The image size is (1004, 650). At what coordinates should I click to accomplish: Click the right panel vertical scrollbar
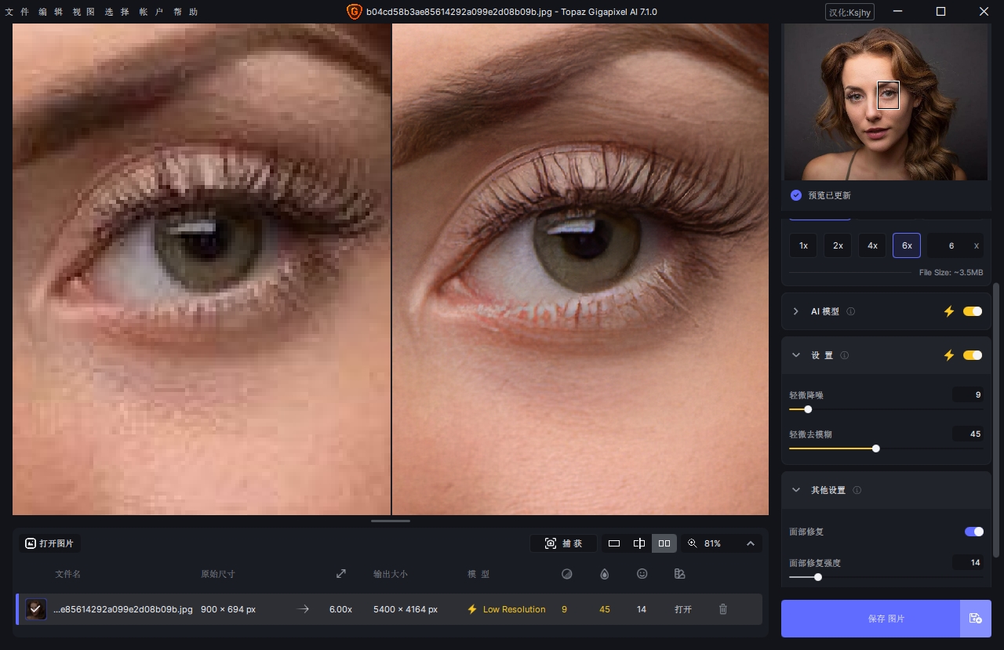click(997, 419)
